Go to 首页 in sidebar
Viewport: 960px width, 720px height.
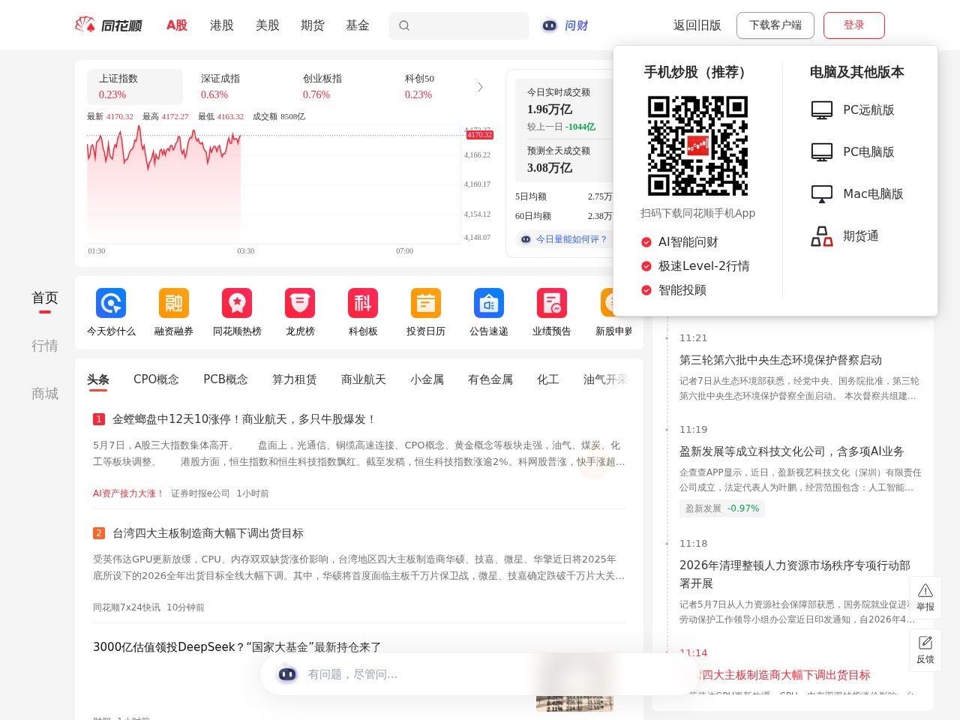45,298
